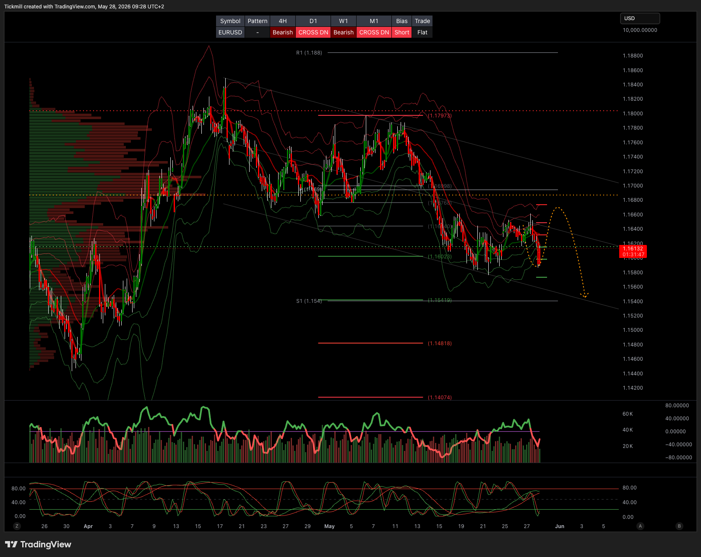The width and height of the screenshot is (701, 557).
Task: Open the USD currency box
Action: point(640,18)
